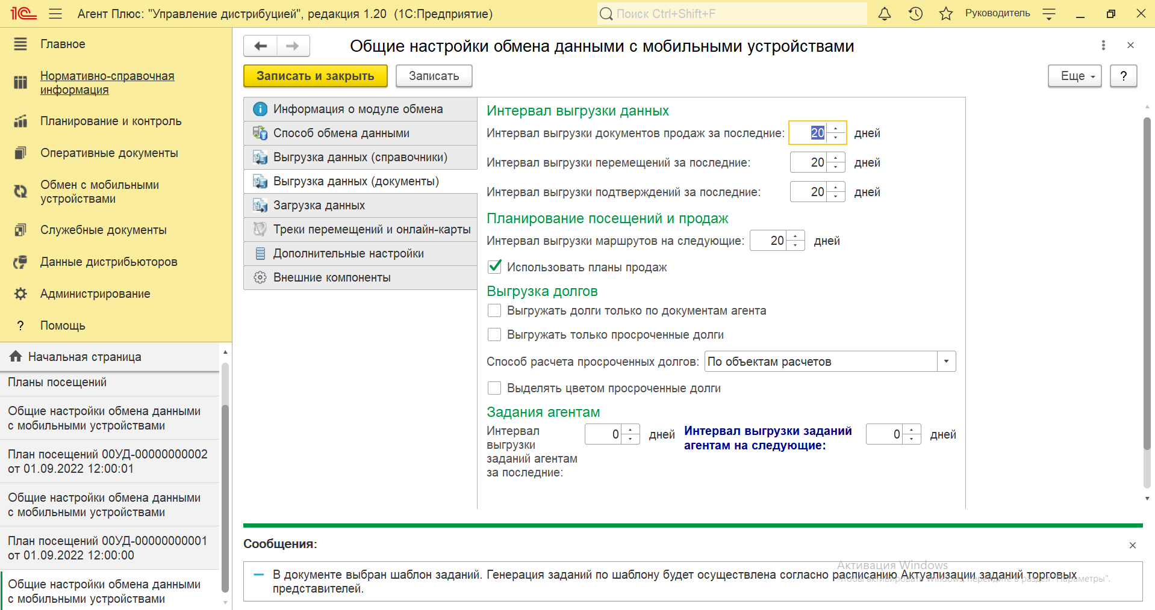
Task: Click stepper of маршрутов interval
Action: 795,241
